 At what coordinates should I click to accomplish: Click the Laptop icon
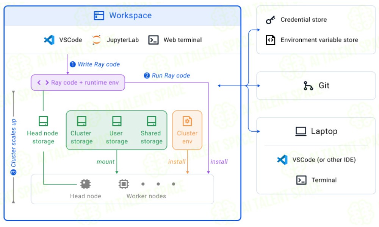point(301,132)
